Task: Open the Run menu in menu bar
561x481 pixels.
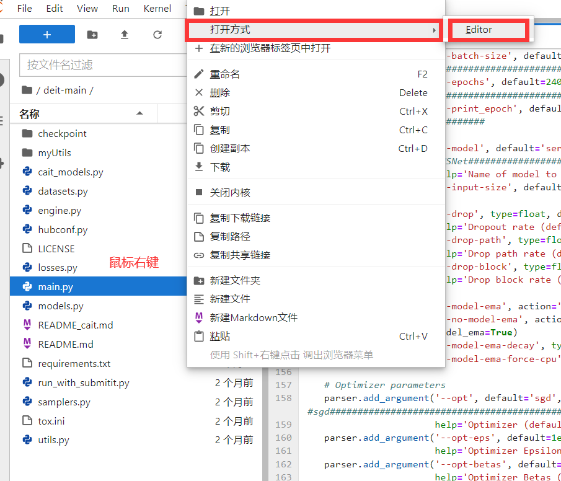Action: coord(121,8)
